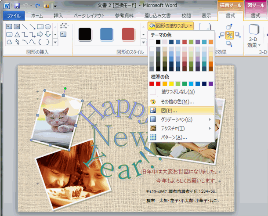Open 書式 tab under 図ツール
The image size is (268, 216).
(256, 16)
